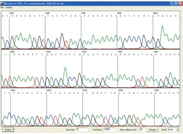Click the Redraw button
183x134 pixels.
point(8,130)
